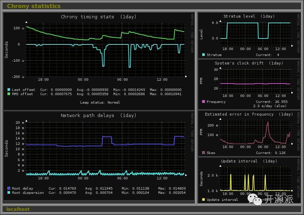Viewport: 304px width, 215px height.
Task: Open the localhost link
Action: click(x=17, y=209)
